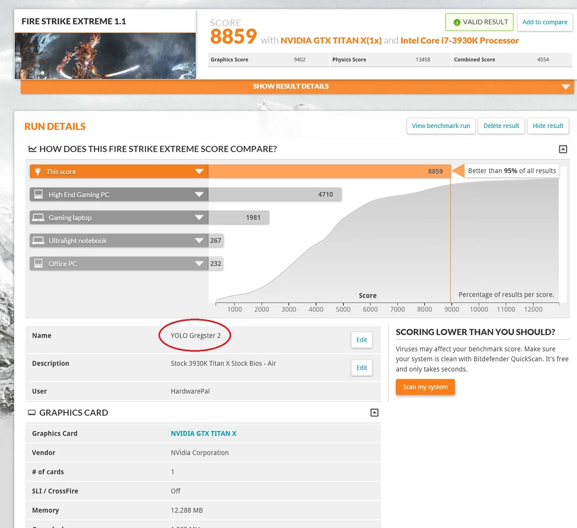This screenshot has height=528, width=577.
Task: Click the 1981 Gaming laptop bar
Action: (x=239, y=217)
